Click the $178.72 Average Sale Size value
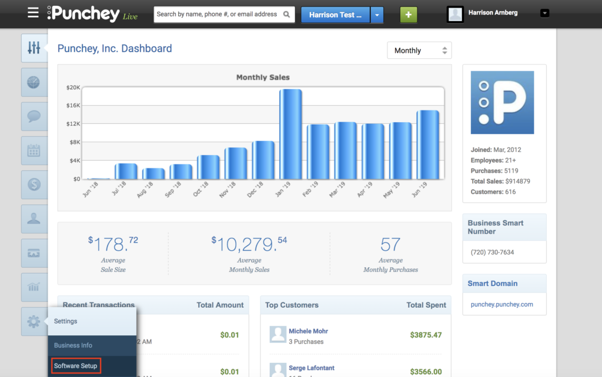Viewport: 602px width, 377px height. 113,244
